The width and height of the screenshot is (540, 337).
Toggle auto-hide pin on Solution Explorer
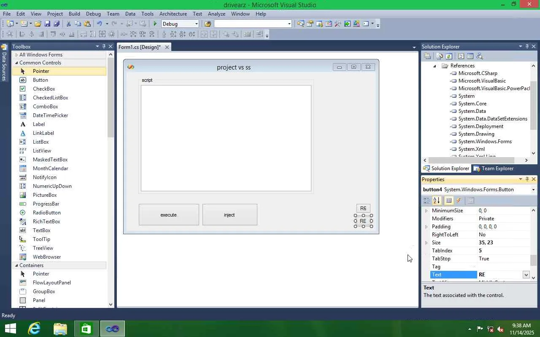pyautogui.click(x=527, y=46)
